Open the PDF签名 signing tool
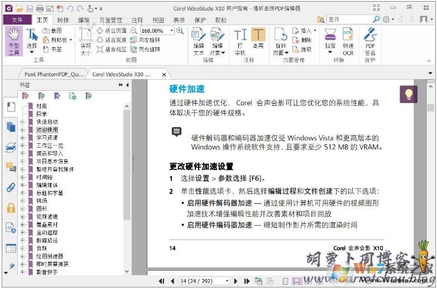The image size is (437, 288). tap(370, 42)
